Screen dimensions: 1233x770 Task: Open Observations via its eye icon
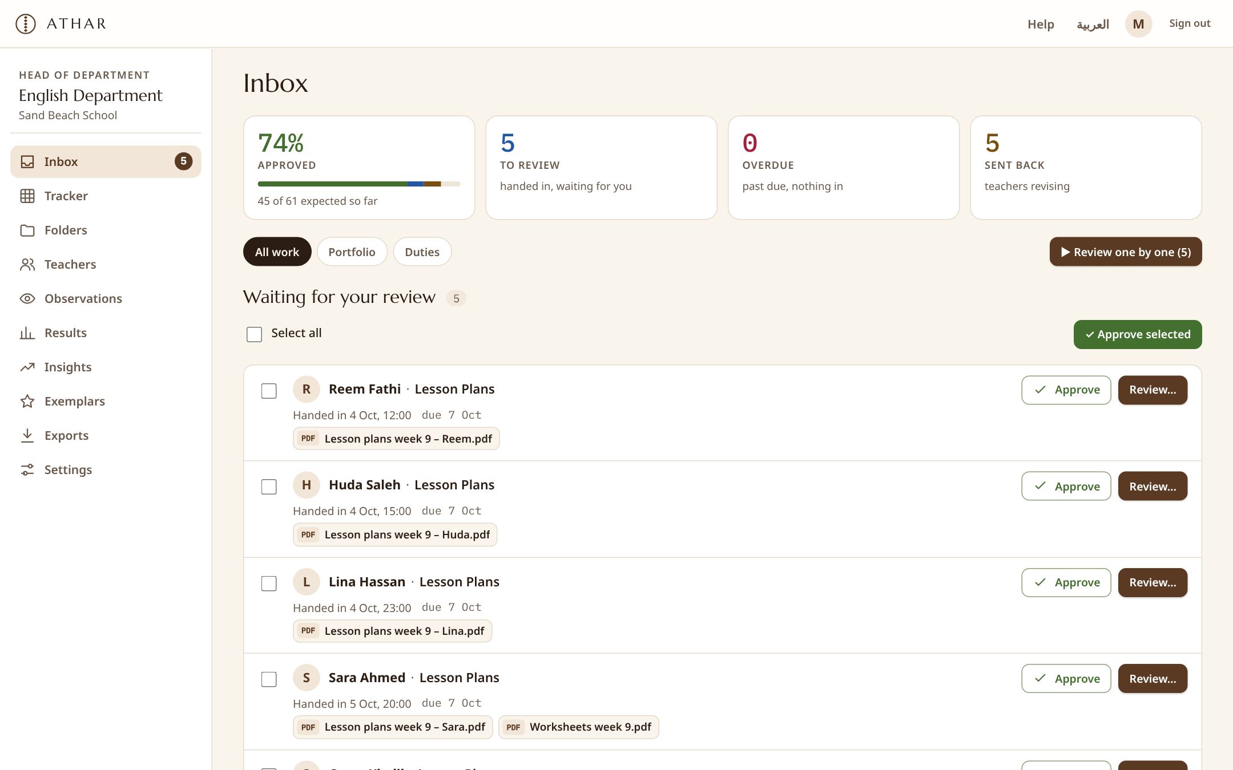(27, 298)
